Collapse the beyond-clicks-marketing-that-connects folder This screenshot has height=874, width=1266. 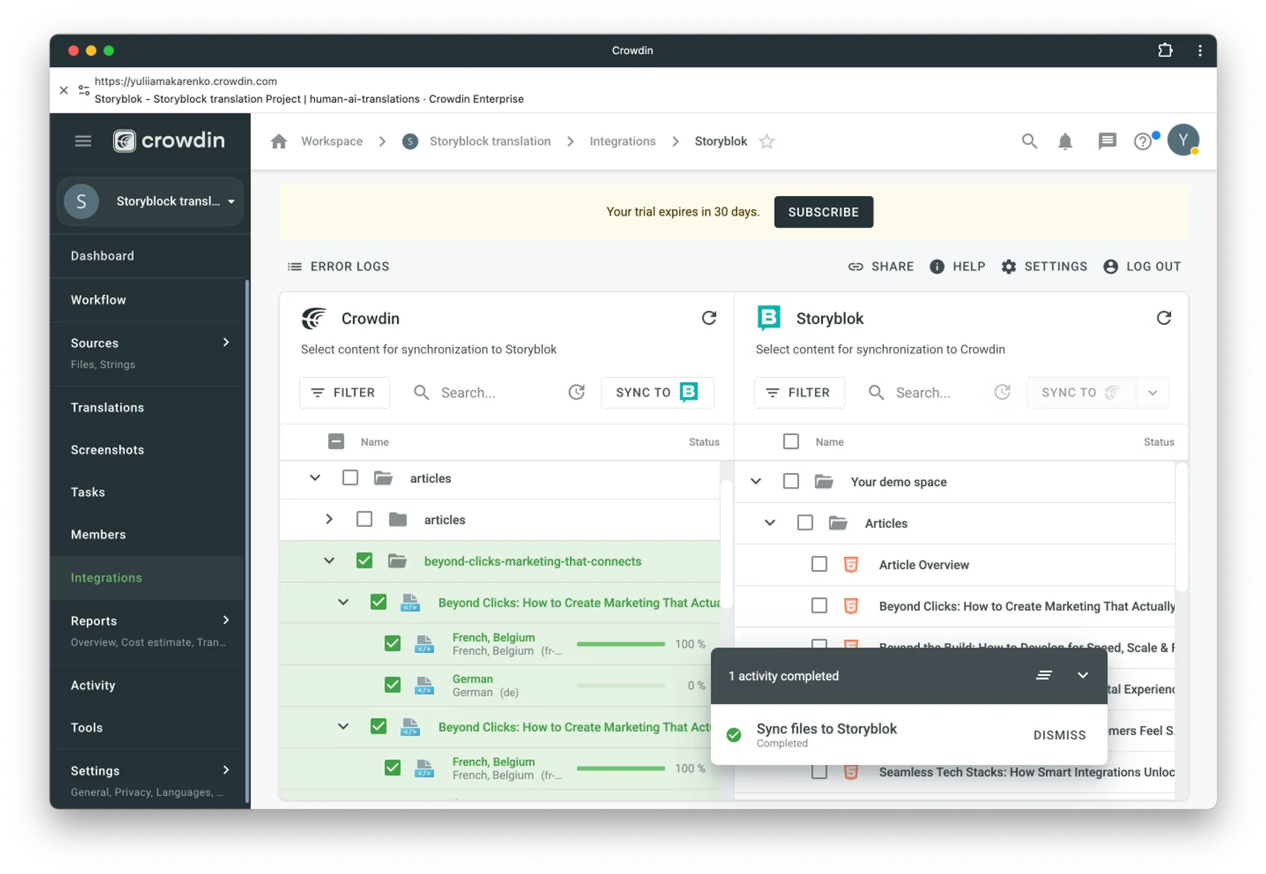328,561
